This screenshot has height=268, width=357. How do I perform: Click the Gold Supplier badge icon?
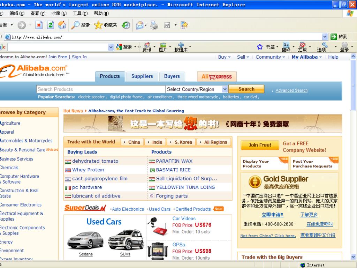point(255,181)
